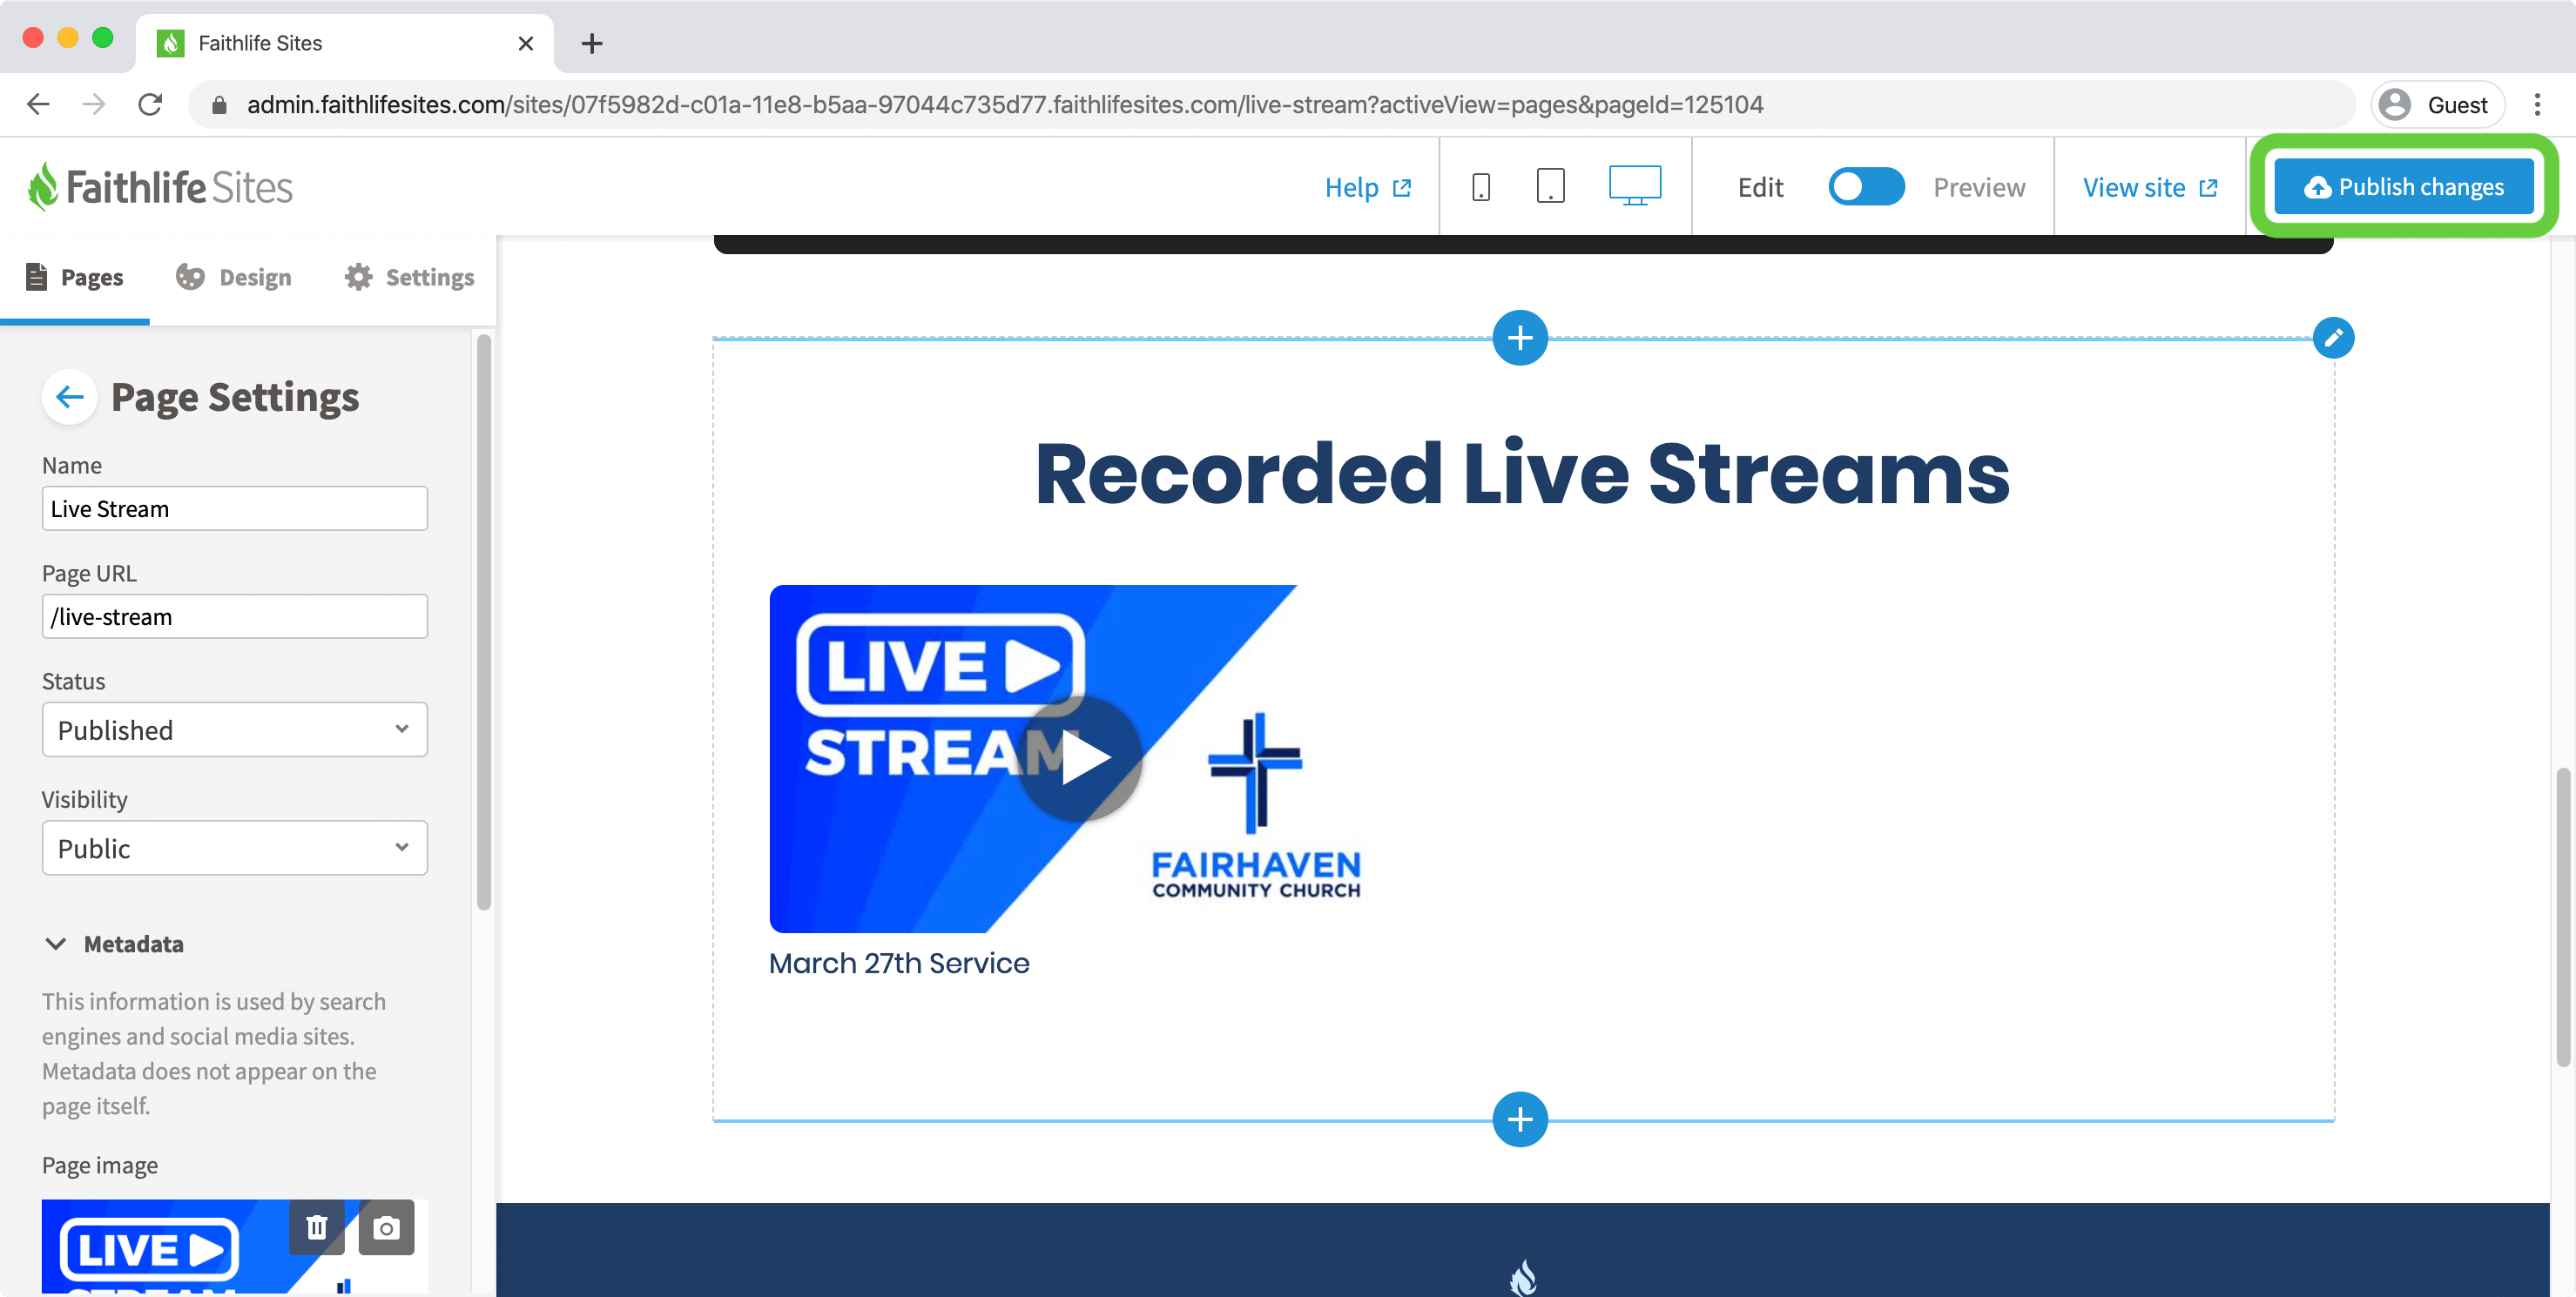Reload the browser page
Viewport: 2576px width, 1297px height.
coord(150,104)
